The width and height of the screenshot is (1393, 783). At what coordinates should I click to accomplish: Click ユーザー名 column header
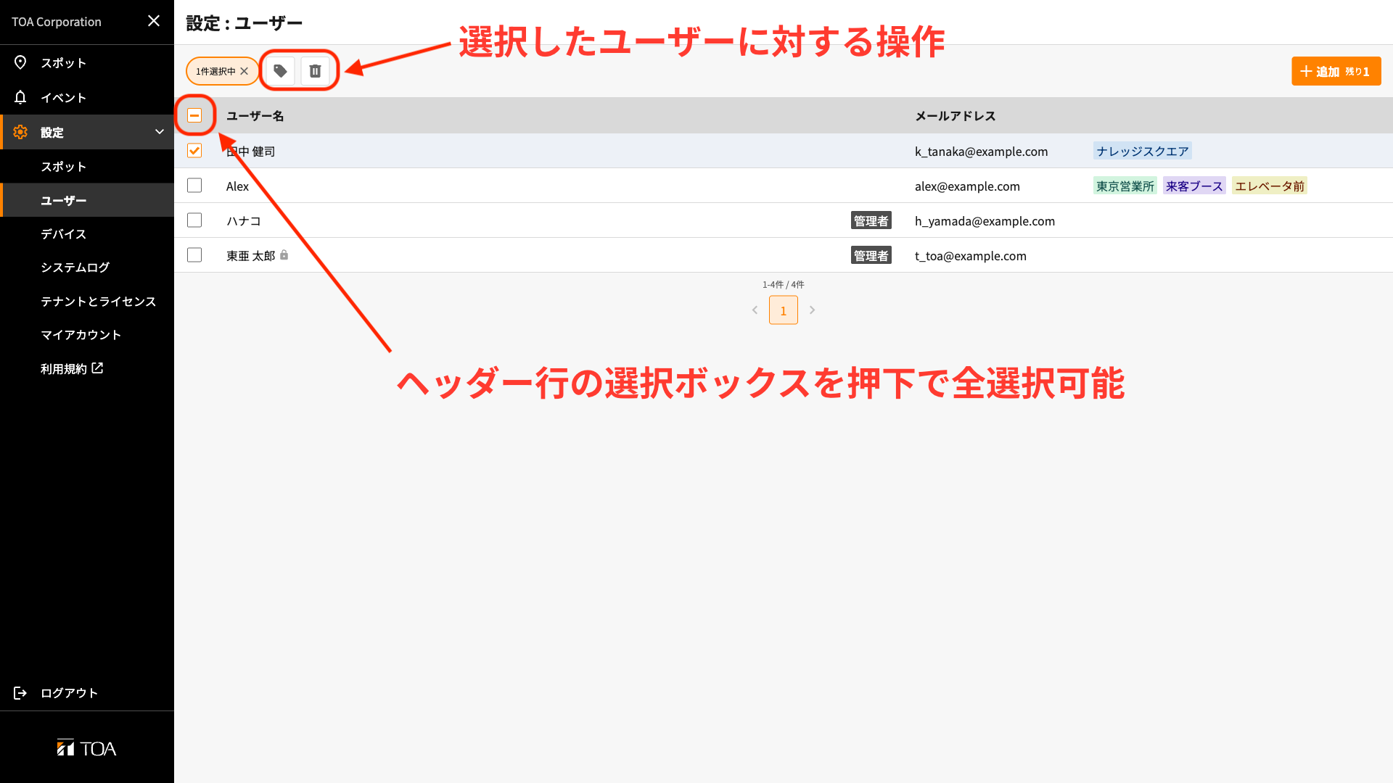(255, 116)
